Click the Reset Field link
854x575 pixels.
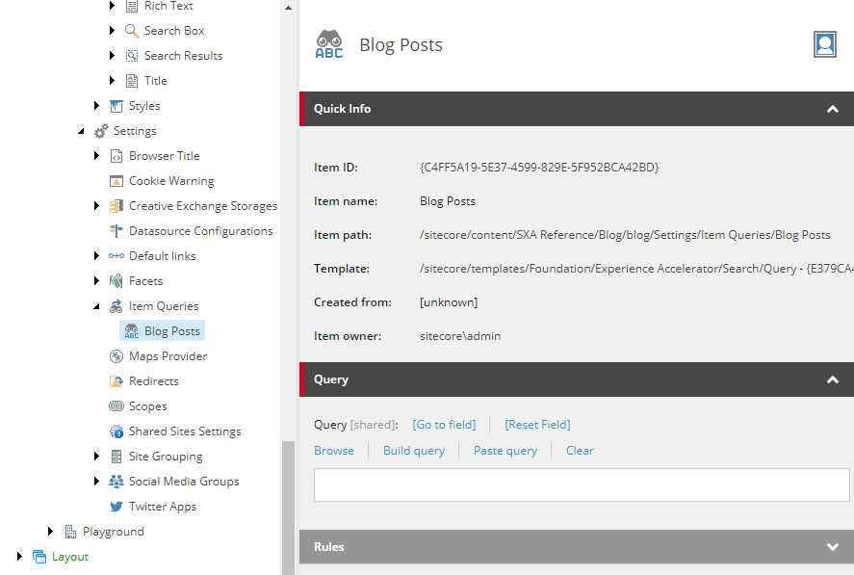(x=537, y=425)
